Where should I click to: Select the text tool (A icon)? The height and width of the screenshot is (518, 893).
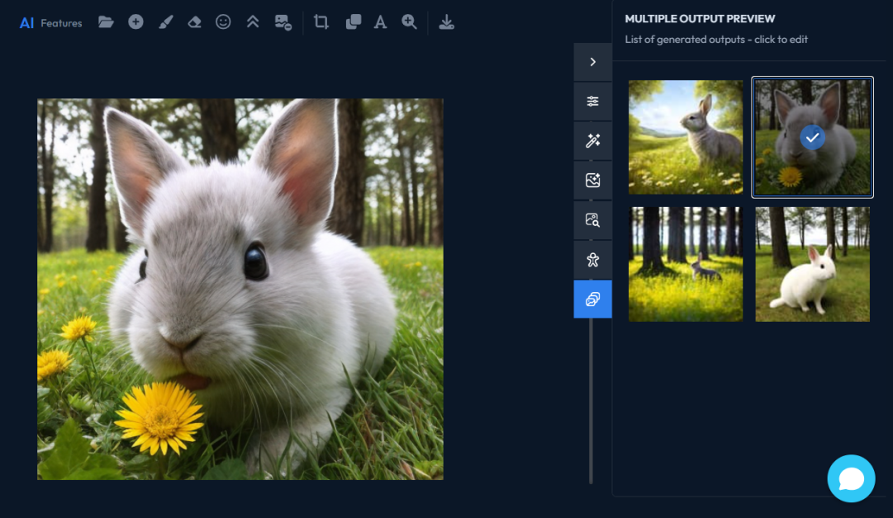click(x=380, y=23)
